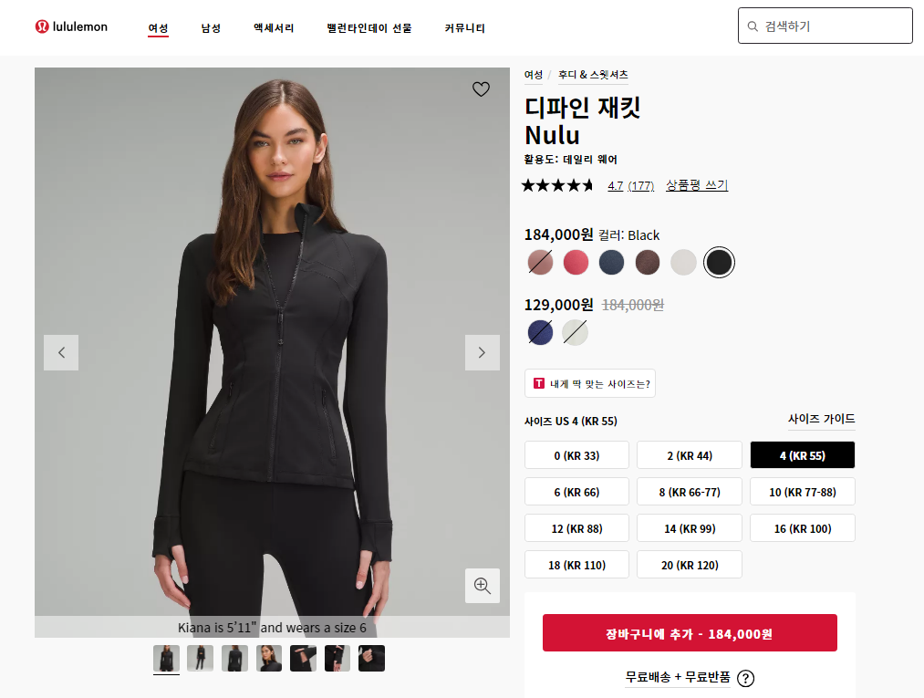Open free shipping help question mark icon
The image size is (924, 698).
click(x=745, y=679)
